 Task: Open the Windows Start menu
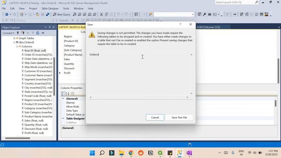pos(92,153)
